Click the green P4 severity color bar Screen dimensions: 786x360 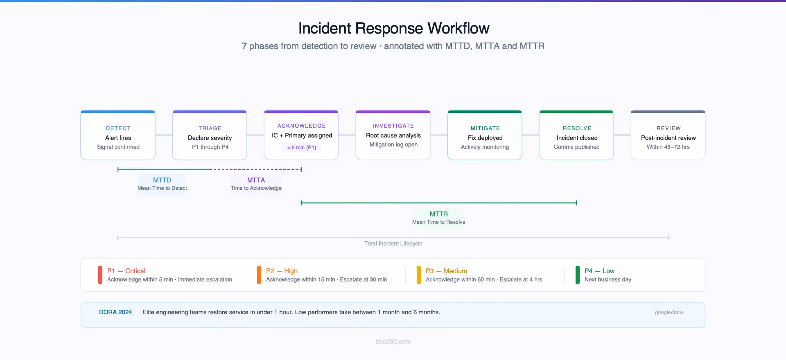click(x=578, y=275)
